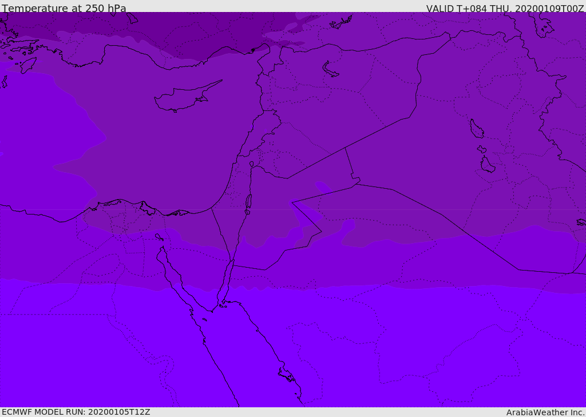Click the Dead Sea outline on the map

[248, 202]
